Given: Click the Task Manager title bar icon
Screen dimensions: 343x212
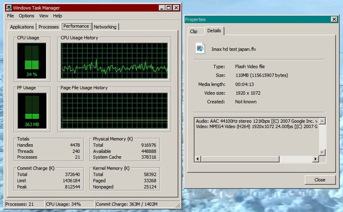Looking at the screenshot, I should pyautogui.click(x=9, y=8).
